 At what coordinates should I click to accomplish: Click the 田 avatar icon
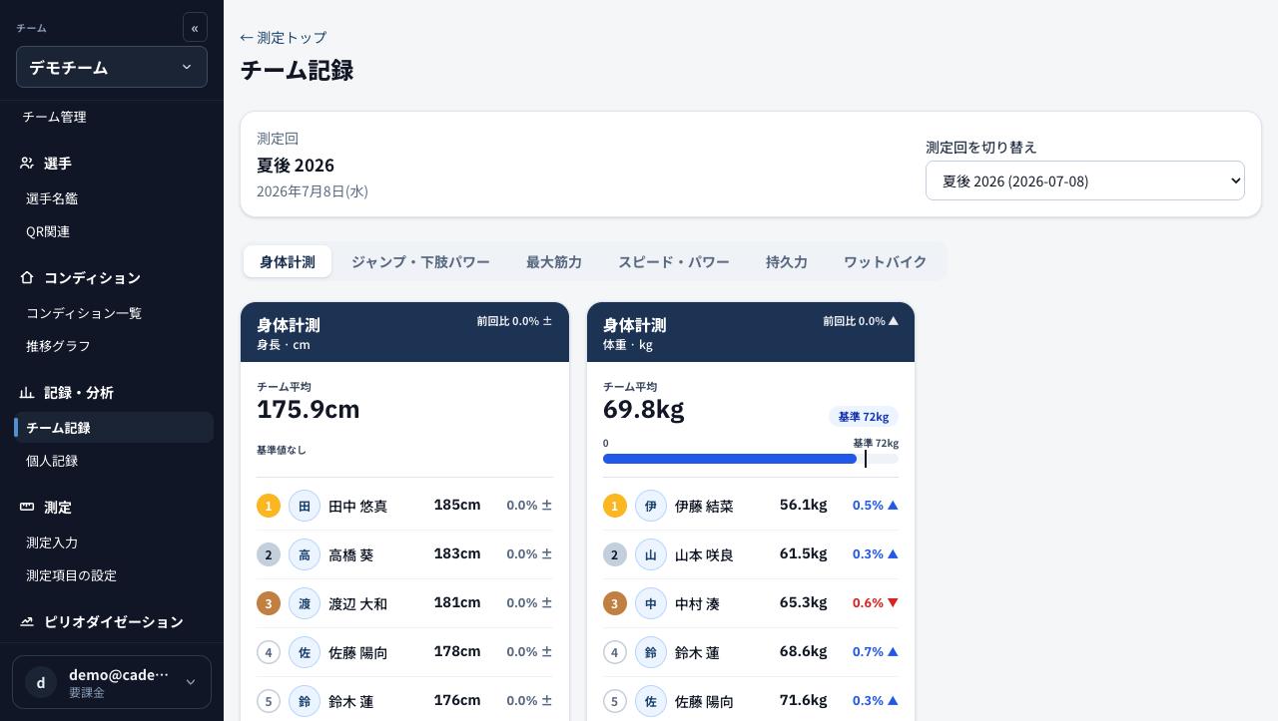coord(305,506)
